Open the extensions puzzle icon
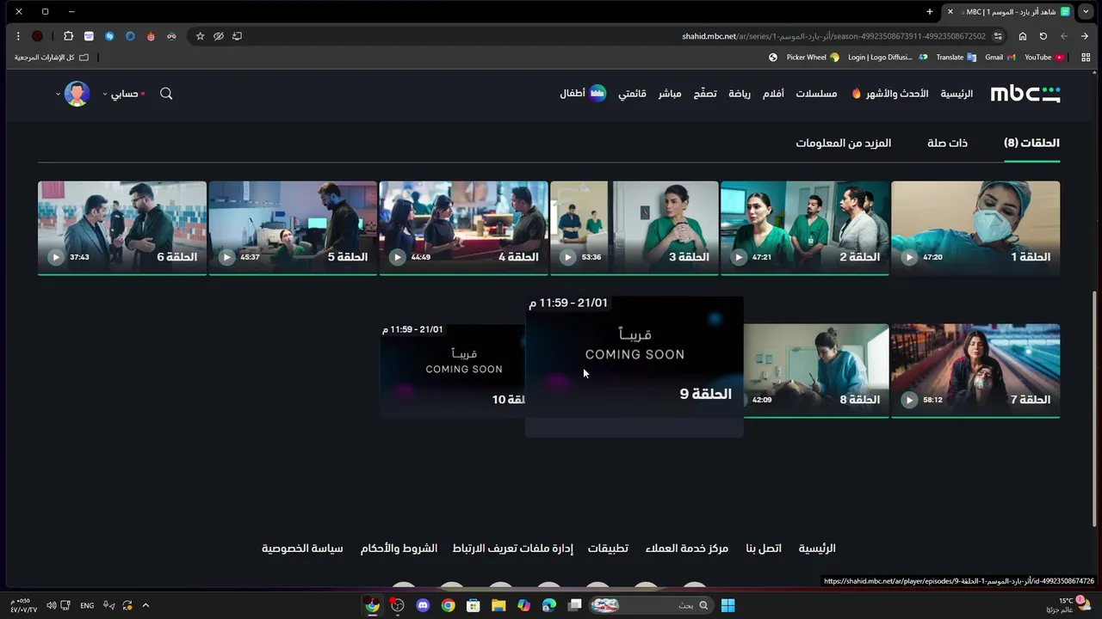Screen dimensions: 1102x619 click(x=68, y=36)
